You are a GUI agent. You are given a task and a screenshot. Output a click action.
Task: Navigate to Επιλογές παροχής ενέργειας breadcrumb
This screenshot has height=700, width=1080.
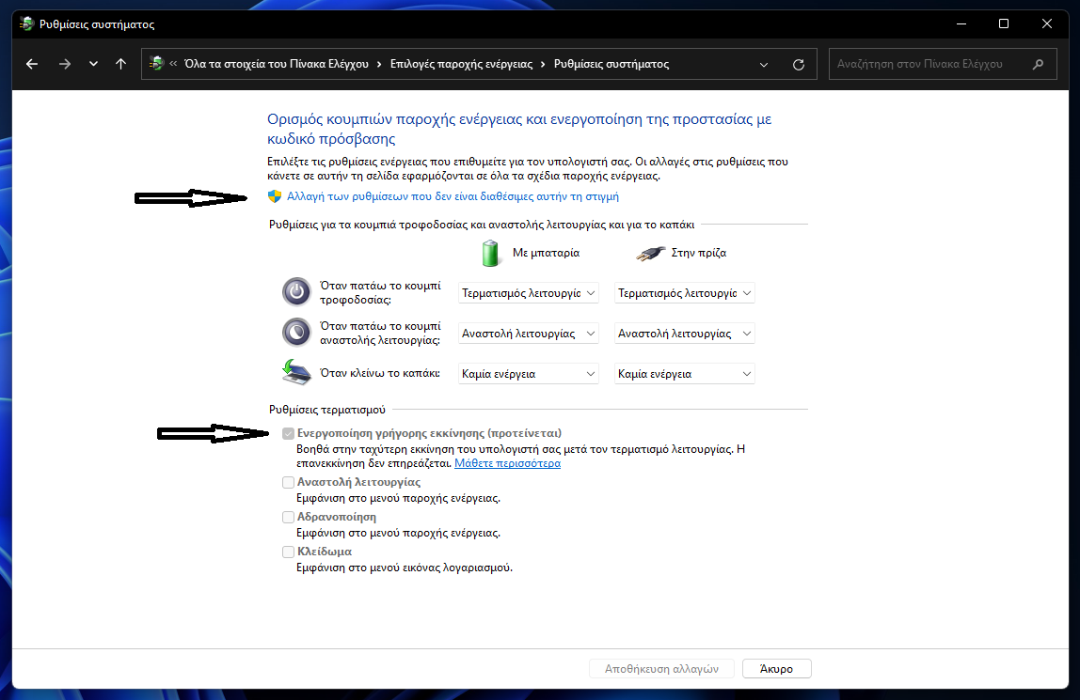point(463,64)
